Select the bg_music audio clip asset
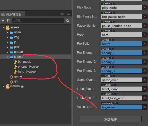This screenshot has height=126, width=148. [x=24, y=62]
